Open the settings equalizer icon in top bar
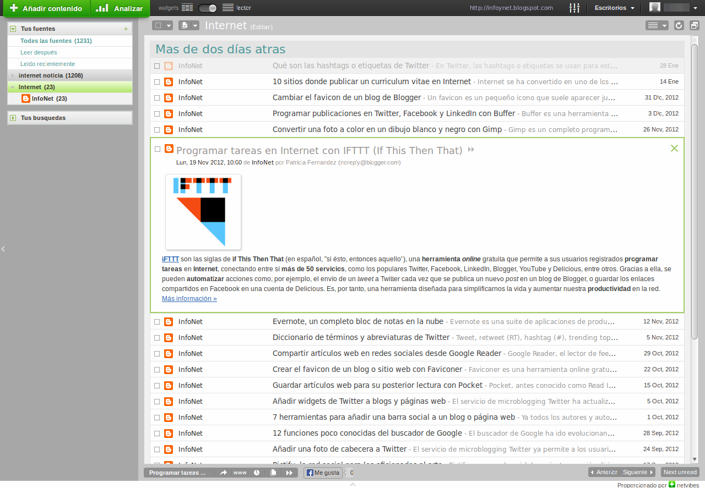This screenshot has width=705, height=488. [x=574, y=8]
